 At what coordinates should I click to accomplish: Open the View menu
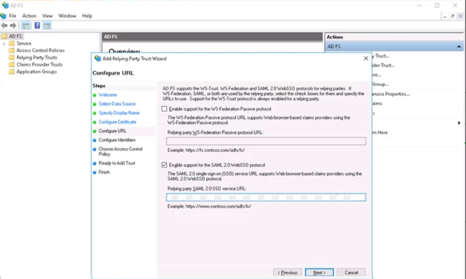(47, 16)
